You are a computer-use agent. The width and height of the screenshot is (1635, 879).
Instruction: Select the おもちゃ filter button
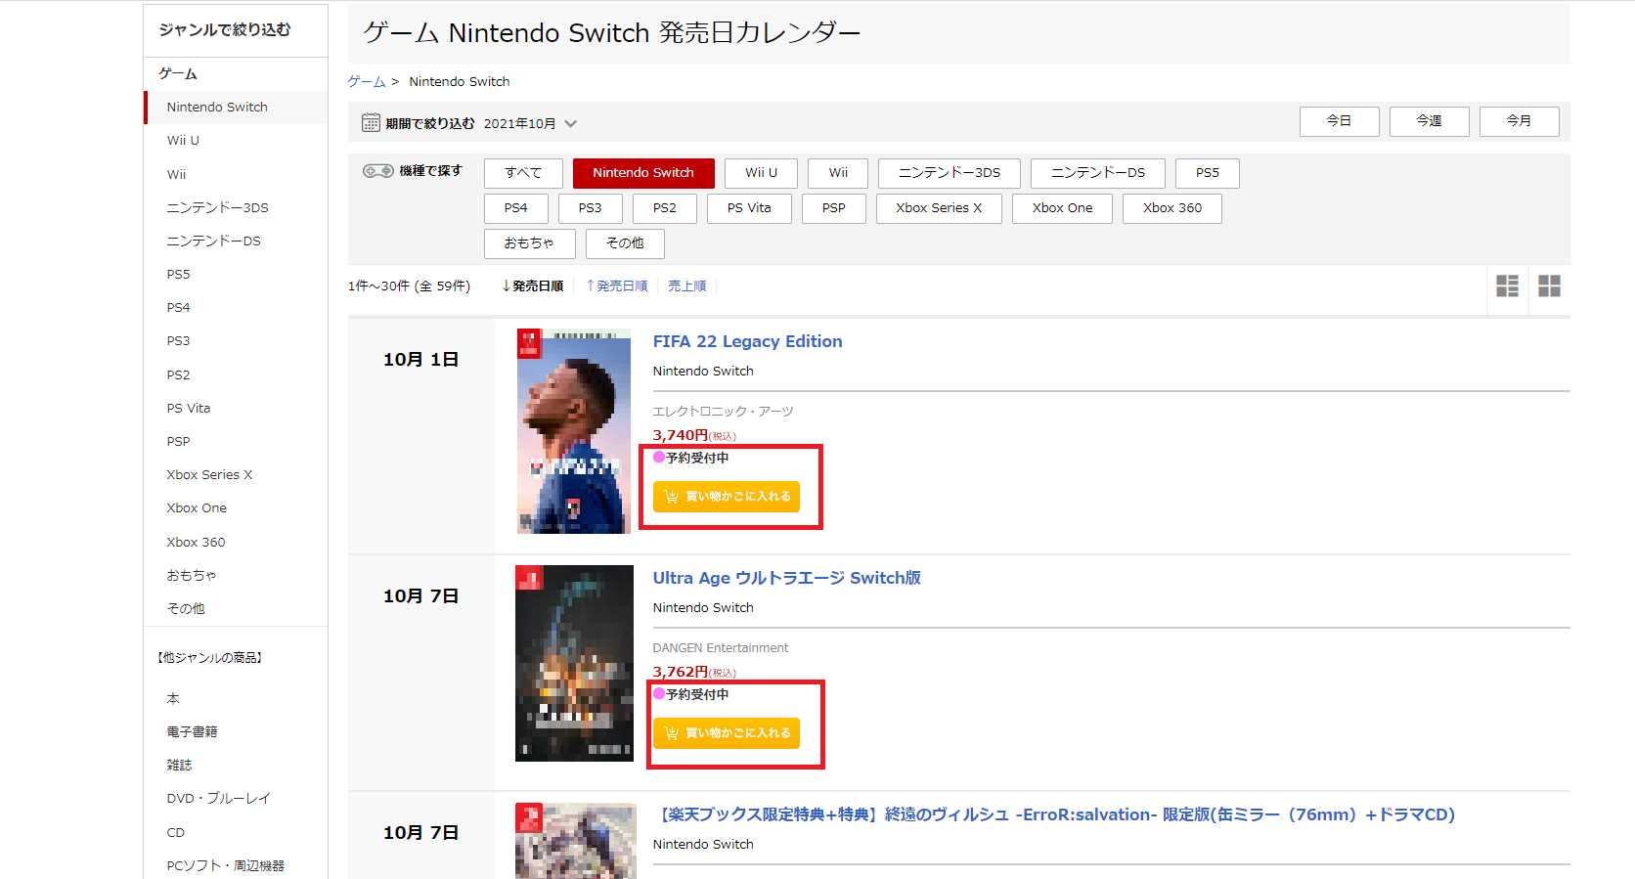[530, 243]
